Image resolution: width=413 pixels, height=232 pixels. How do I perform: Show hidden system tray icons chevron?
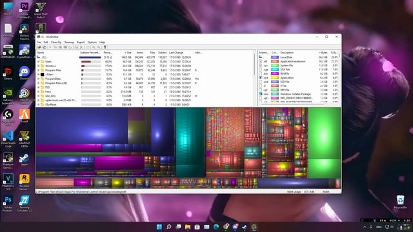(365, 227)
